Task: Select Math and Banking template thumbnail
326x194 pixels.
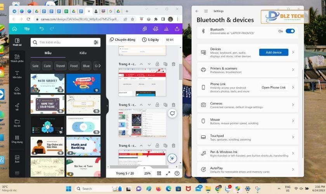Action: tap(83, 146)
